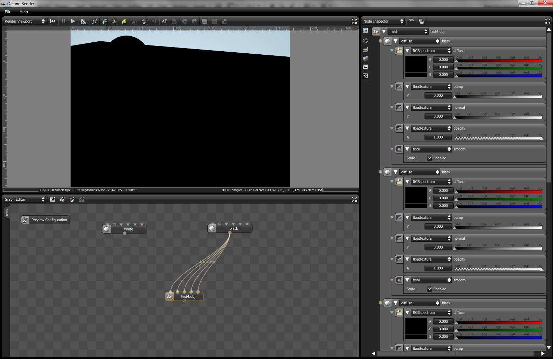Viewport: 553px width, 359px height.
Task: Open the first opacity floattexture dropdown
Action: click(432, 128)
